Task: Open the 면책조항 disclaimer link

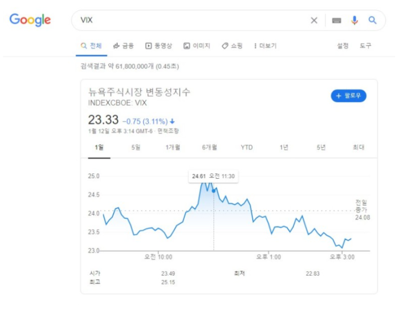Action: (x=168, y=131)
